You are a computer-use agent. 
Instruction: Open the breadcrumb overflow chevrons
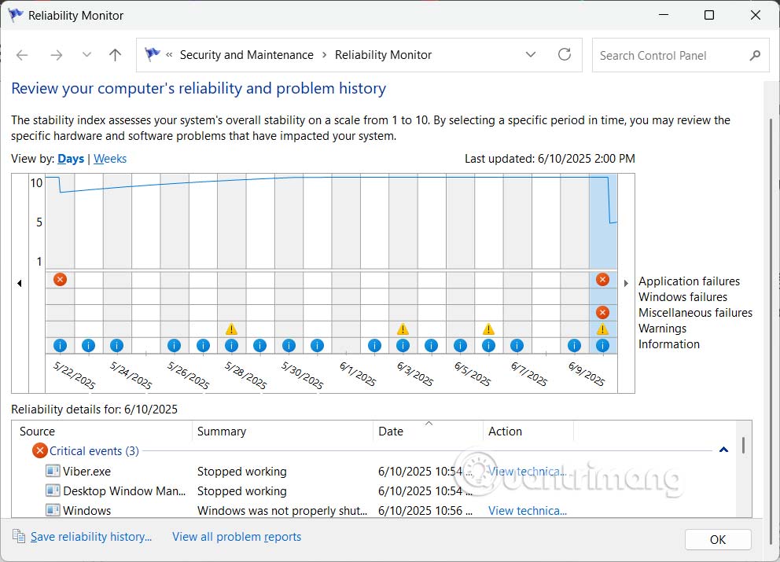click(169, 55)
